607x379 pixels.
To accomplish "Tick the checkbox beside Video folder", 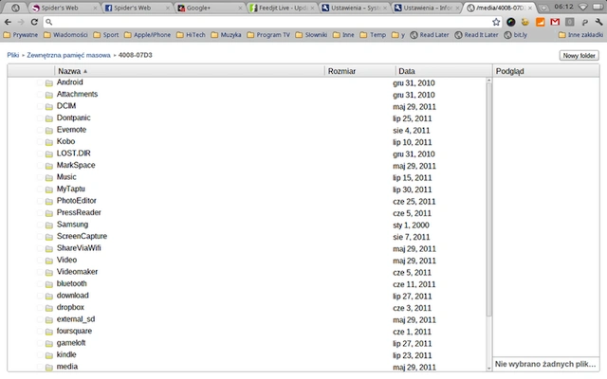I will [40, 261].
